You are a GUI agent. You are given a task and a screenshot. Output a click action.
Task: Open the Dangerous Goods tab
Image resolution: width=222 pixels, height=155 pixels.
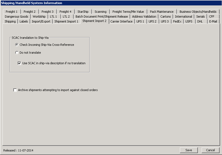[x=17, y=17]
